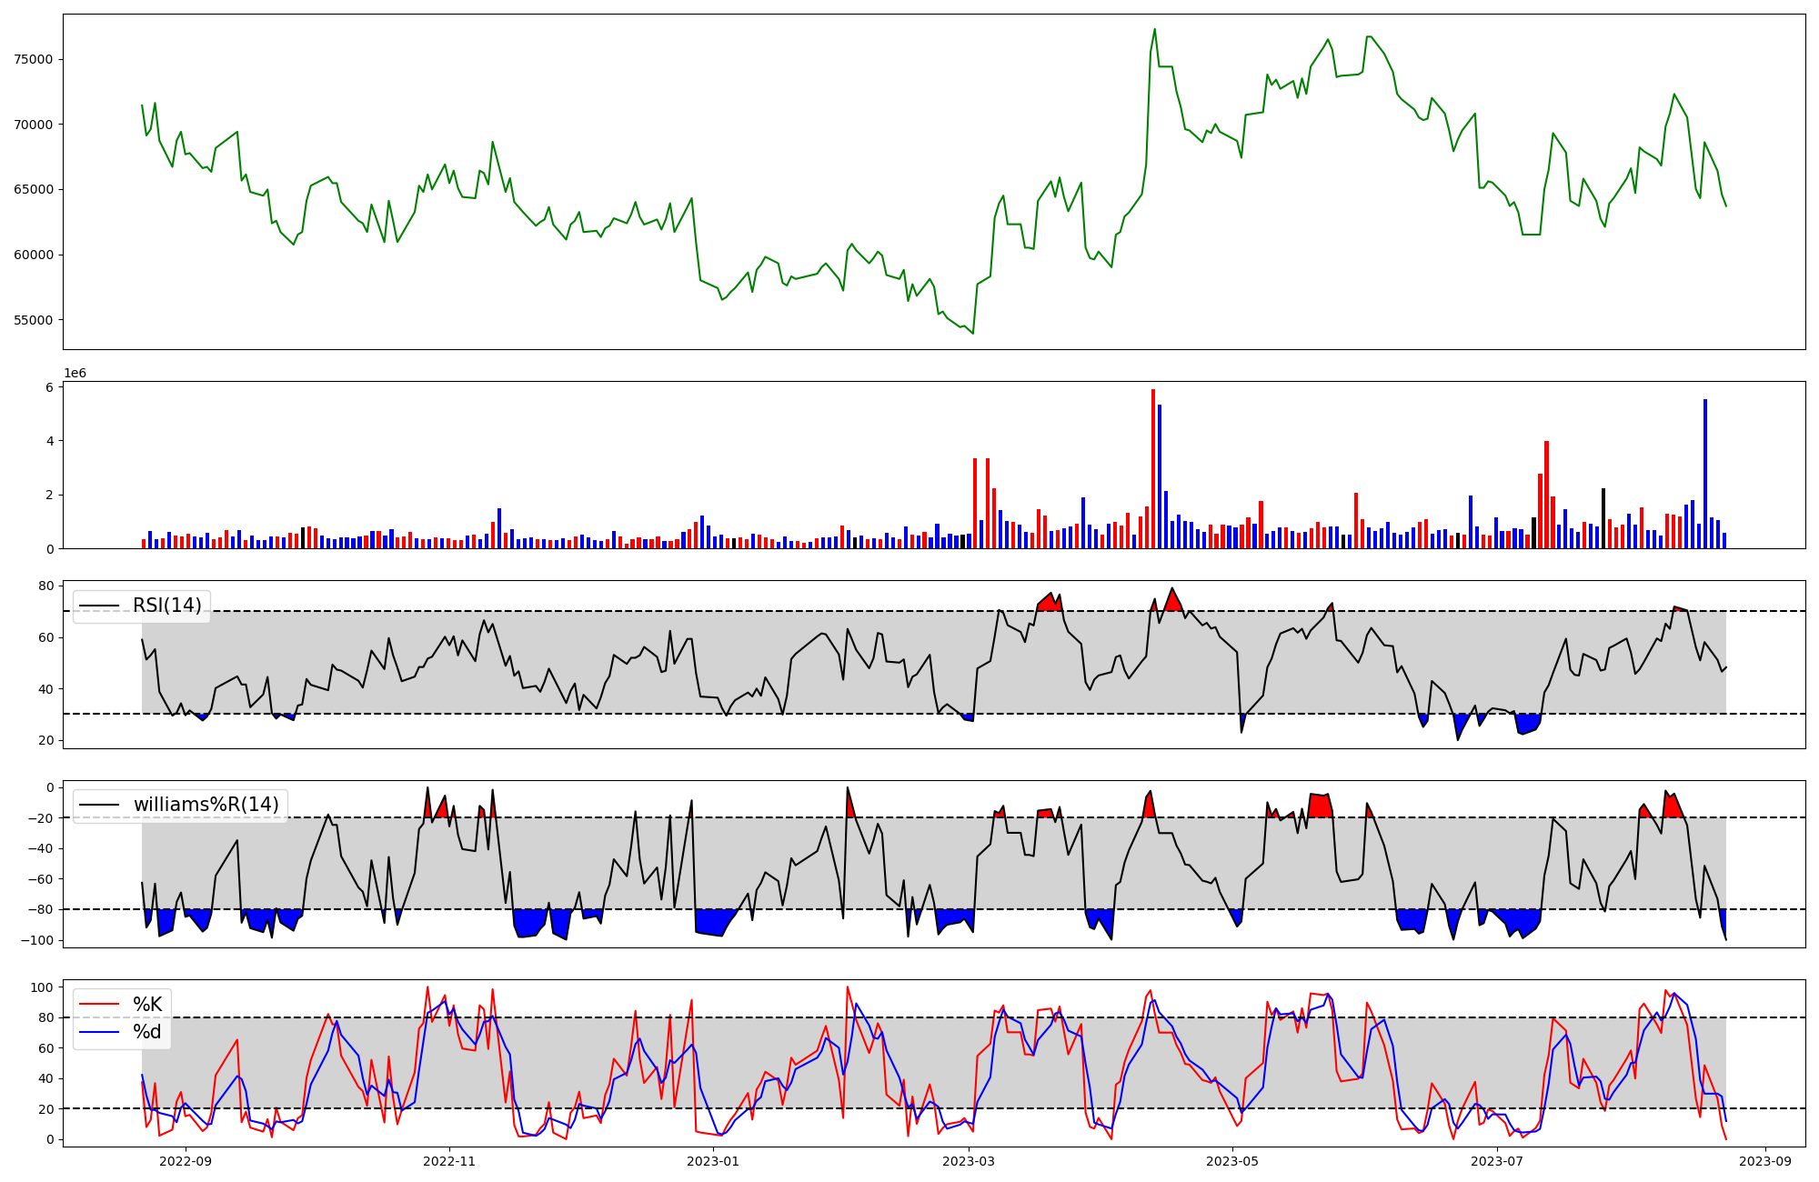Image resolution: width=1819 pixels, height=1182 pixels.
Task: Select the %K legend entry text
Action: click(147, 1005)
